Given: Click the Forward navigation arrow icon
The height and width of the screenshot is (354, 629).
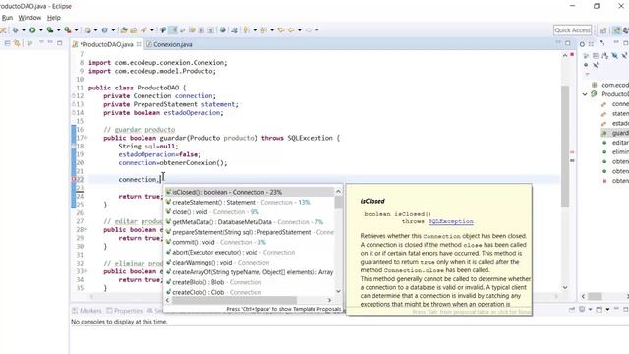Looking at the screenshot, I should [x=308, y=30].
